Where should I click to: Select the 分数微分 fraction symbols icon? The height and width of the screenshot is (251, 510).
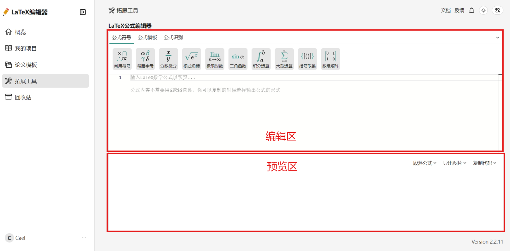(x=168, y=59)
